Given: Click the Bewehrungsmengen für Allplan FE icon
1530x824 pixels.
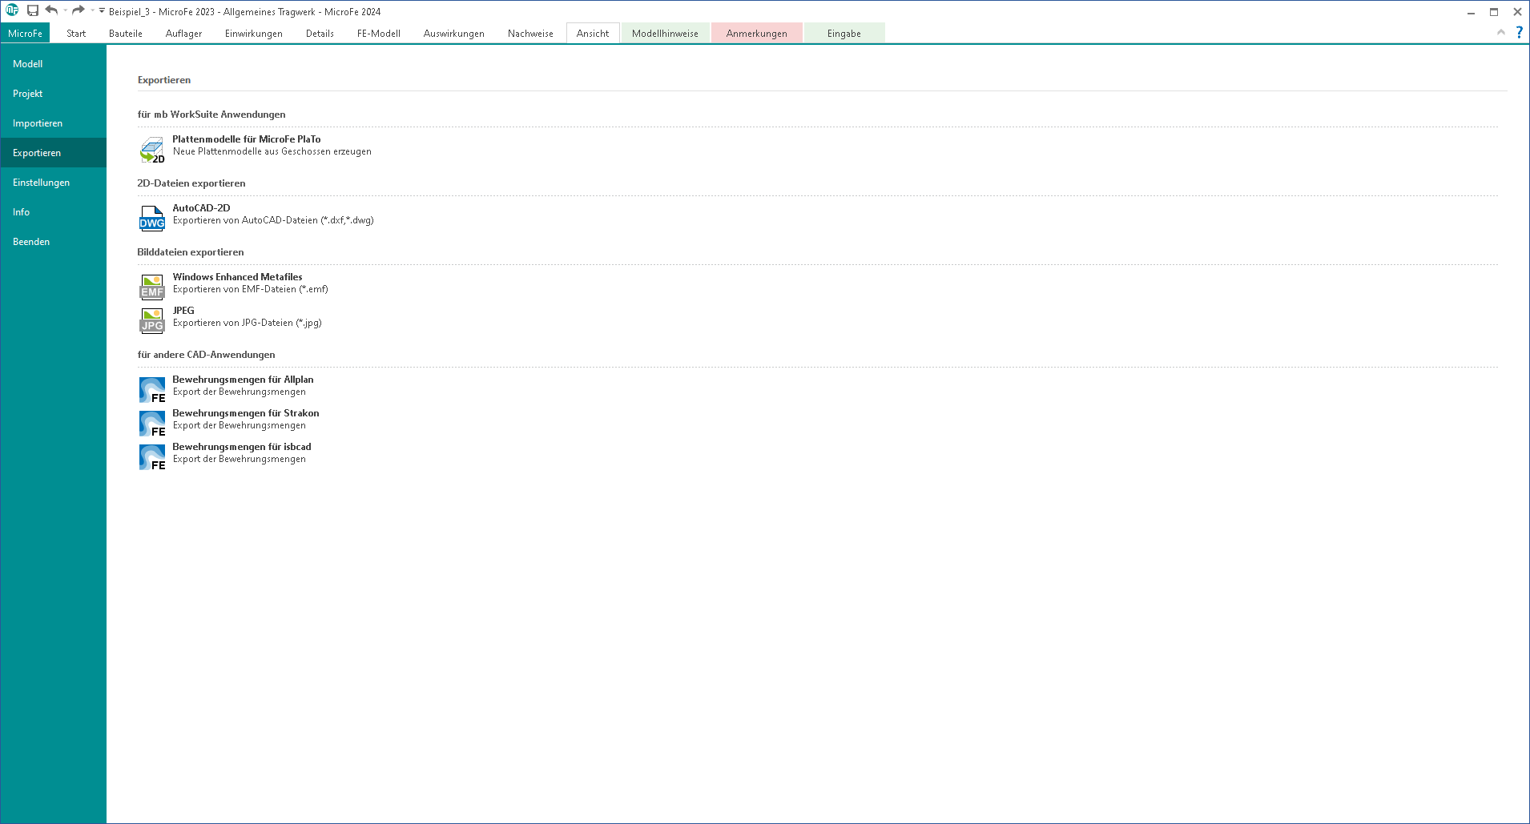Looking at the screenshot, I should tap(152, 390).
